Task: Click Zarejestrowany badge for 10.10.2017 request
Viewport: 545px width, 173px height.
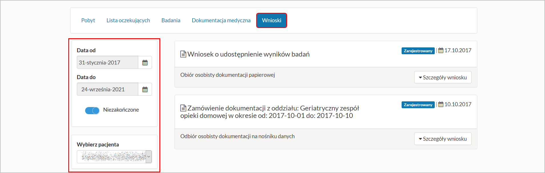Action: (x=418, y=105)
